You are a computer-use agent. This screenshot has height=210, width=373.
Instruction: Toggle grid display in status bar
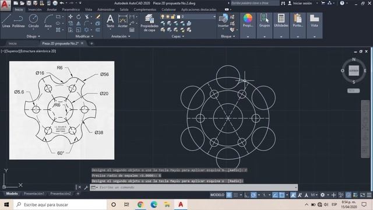229,195
